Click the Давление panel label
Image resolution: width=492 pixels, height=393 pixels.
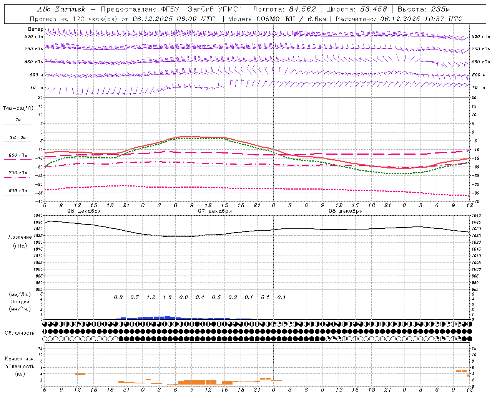point(20,237)
